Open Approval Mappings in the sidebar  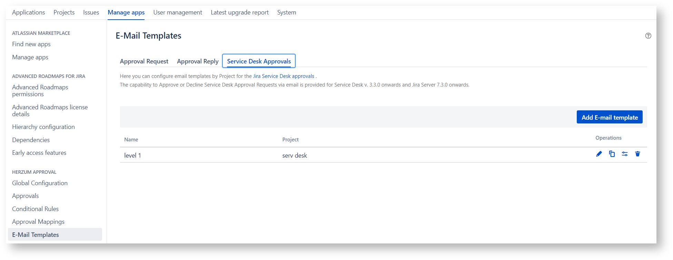click(38, 222)
